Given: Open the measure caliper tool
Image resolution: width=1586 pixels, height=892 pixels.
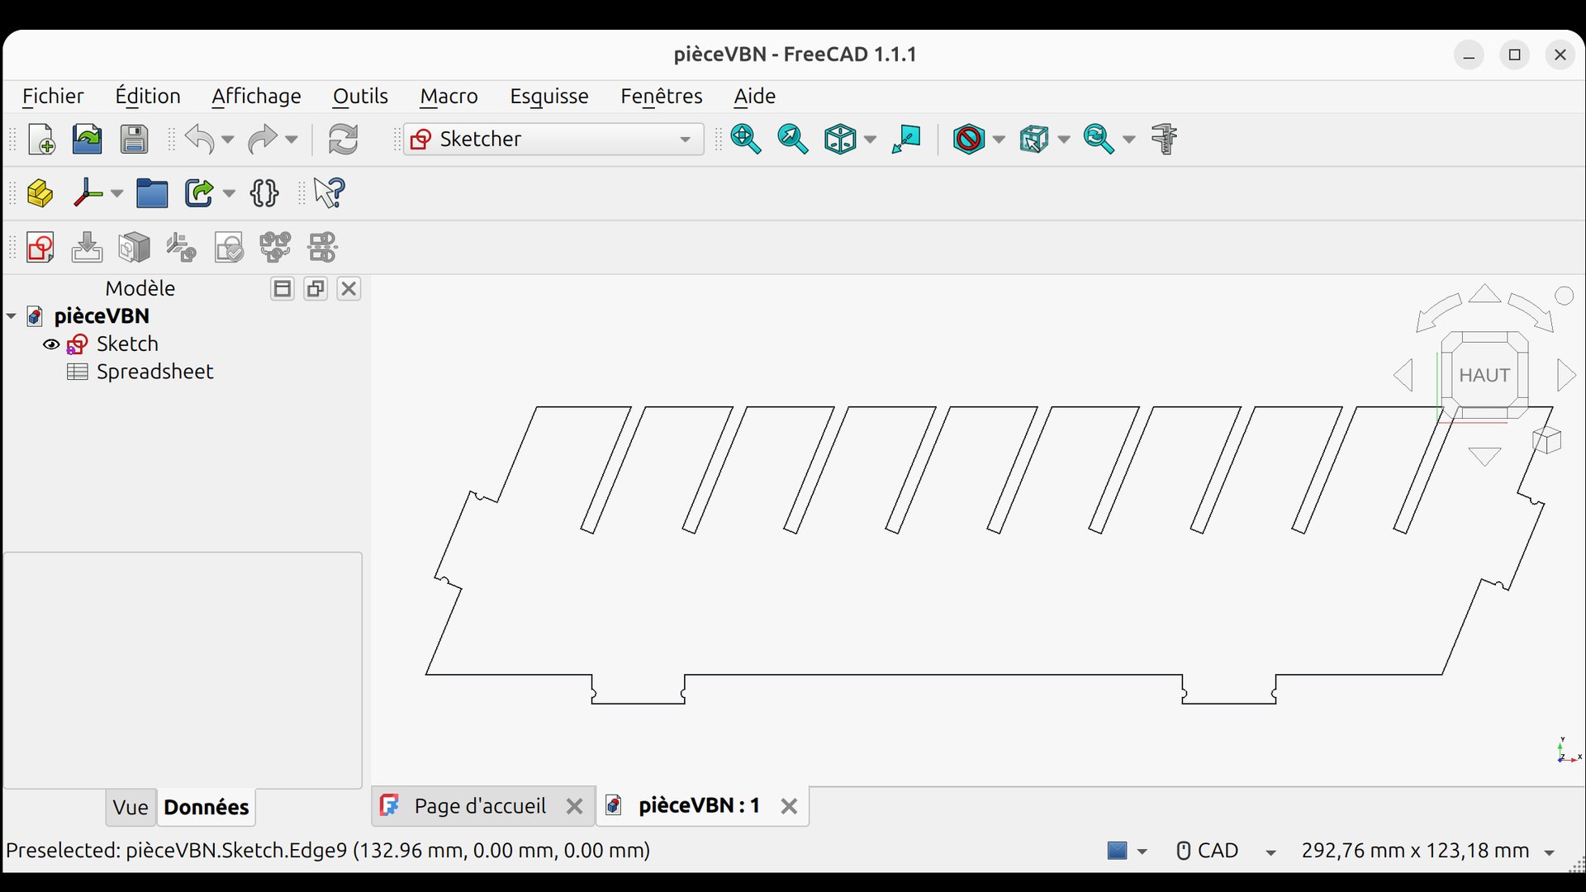Looking at the screenshot, I should tap(1164, 139).
